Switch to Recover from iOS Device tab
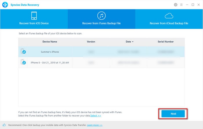203x129 pixels. (x=34, y=19)
